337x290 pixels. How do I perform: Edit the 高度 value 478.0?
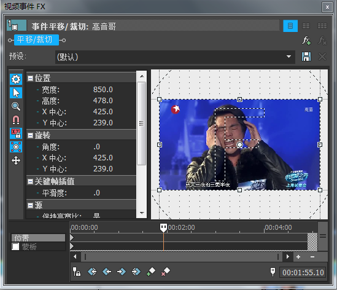click(103, 101)
